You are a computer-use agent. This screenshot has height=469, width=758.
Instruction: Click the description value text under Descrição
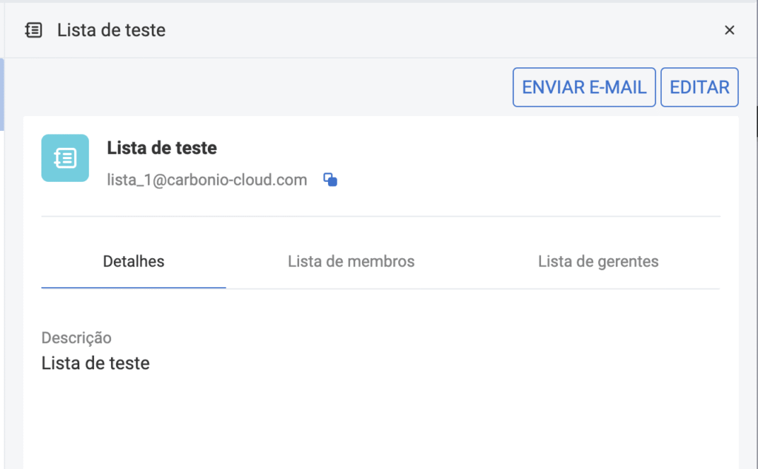(95, 363)
